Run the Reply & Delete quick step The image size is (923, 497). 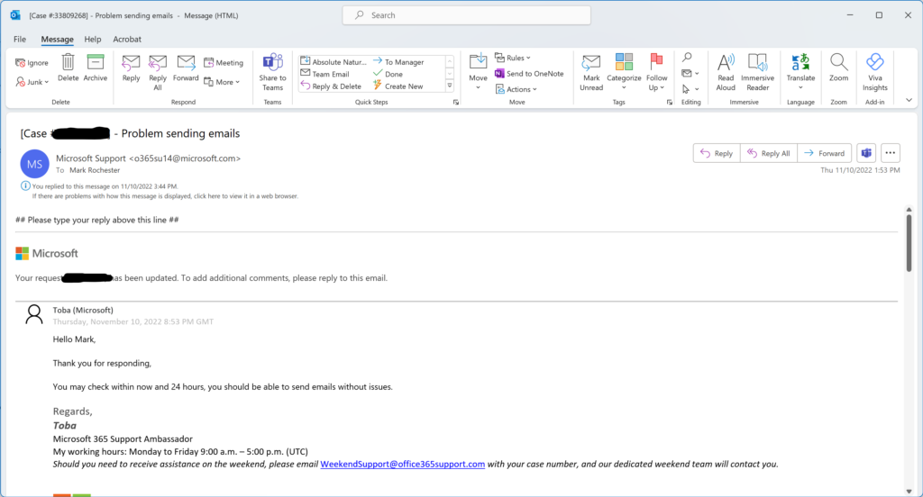[x=331, y=86]
